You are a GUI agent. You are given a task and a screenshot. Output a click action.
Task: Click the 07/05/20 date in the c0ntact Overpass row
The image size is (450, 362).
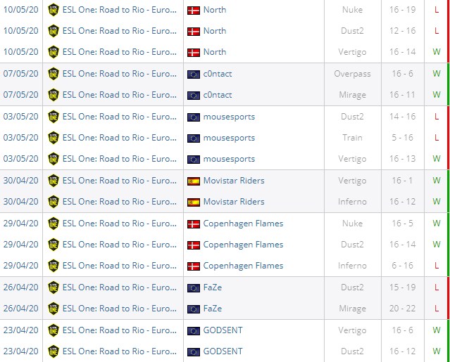20,74
